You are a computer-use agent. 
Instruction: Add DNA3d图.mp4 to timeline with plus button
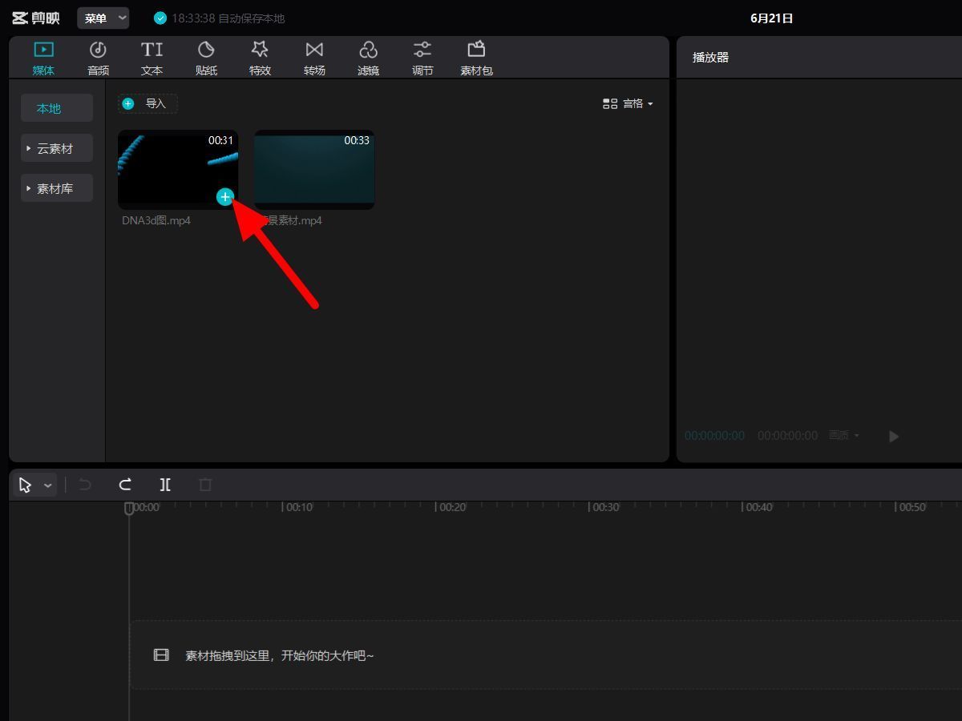[225, 196]
